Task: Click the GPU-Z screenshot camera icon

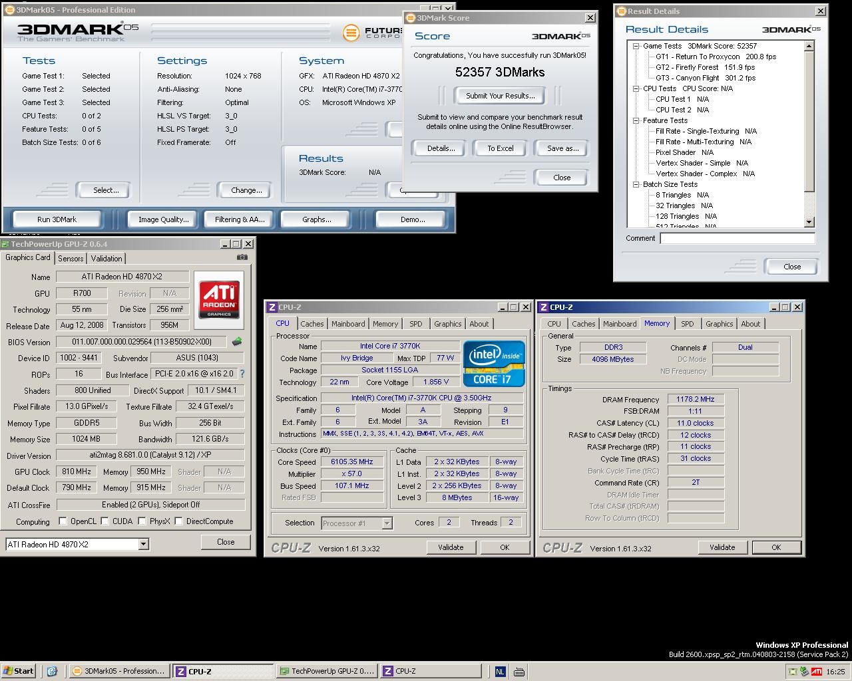Action: (242, 257)
